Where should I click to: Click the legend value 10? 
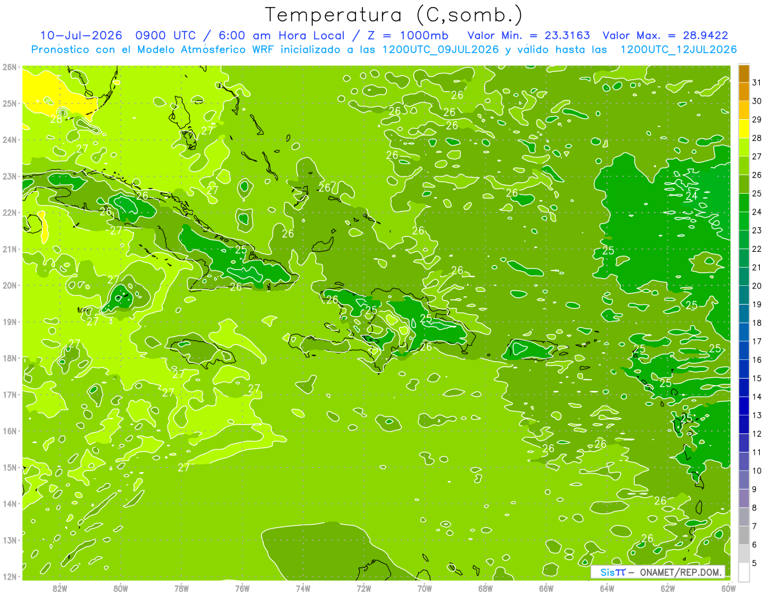click(x=757, y=471)
